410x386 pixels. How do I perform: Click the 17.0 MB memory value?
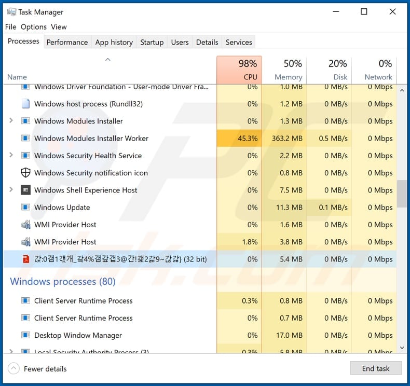[289, 335]
